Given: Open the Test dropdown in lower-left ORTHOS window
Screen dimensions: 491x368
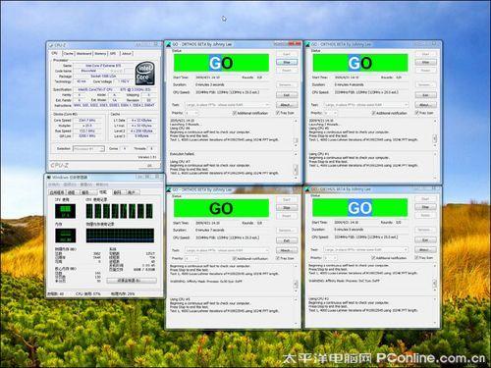Looking at the screenshot, I should click(227, 250).
